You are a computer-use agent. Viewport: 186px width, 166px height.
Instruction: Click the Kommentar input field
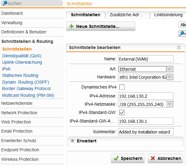pos(146,132)
